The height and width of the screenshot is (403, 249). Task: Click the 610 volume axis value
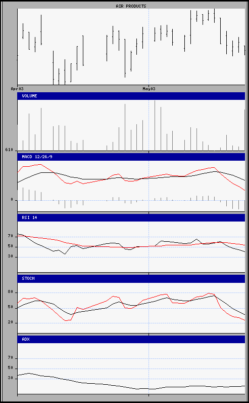pyautogui.click(x=9, y=150)
